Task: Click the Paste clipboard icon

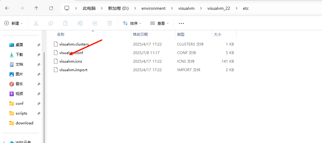Action: tap(66, 23)
